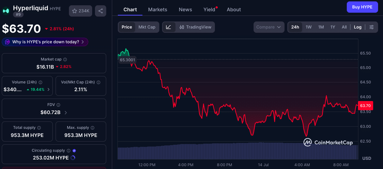Click the 2.82% market cap change
The height and width of the screenshot is (169, 383).
click(x=65, y=67)
